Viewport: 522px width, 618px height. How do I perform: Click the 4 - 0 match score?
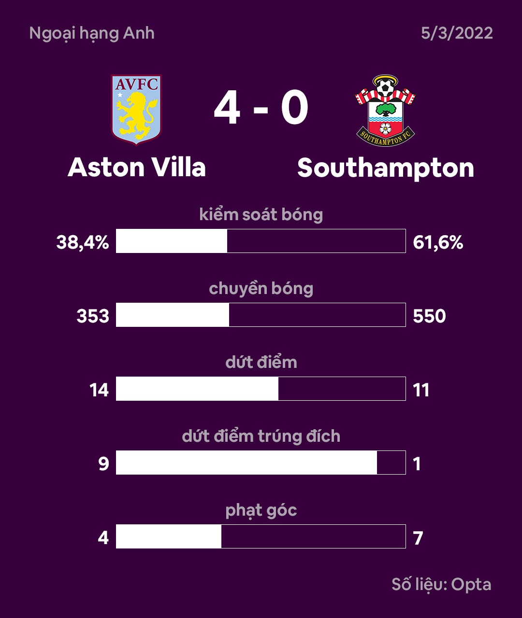(261, 108)
